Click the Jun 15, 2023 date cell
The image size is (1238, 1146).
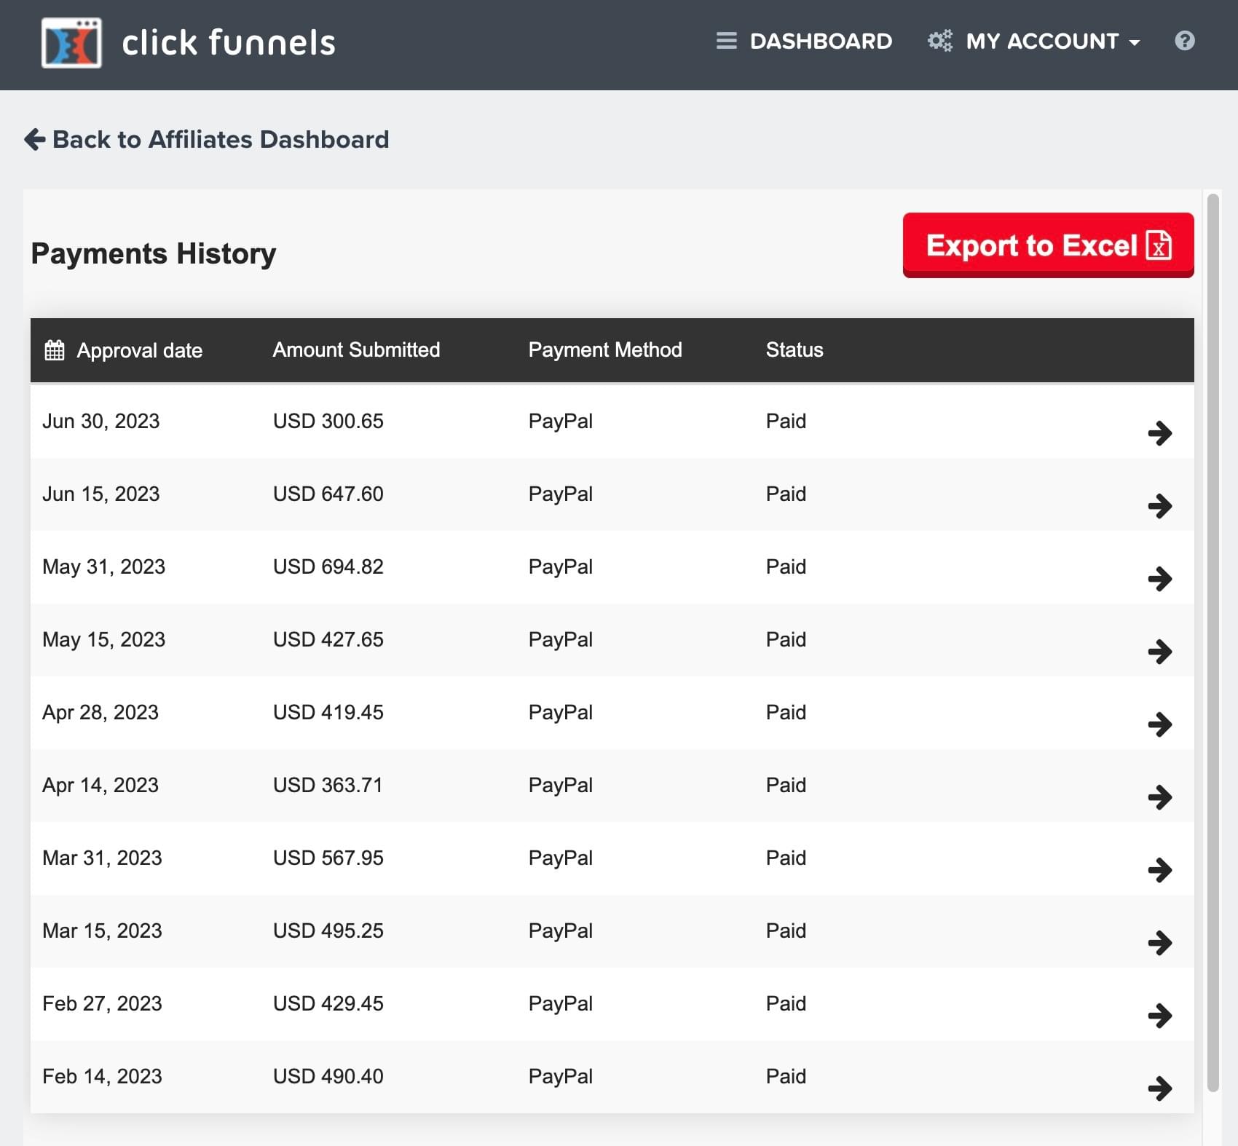coord(101,494)
